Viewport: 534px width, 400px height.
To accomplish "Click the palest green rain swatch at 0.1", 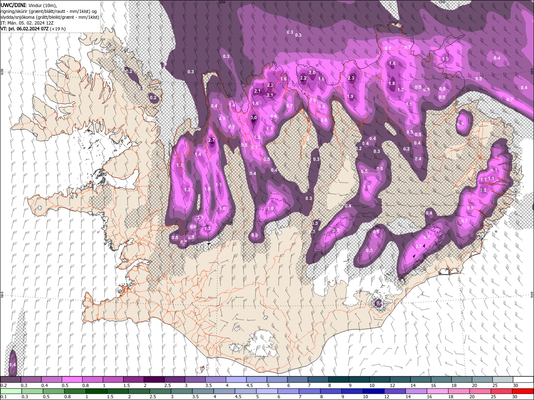I will tap(11, 391).
